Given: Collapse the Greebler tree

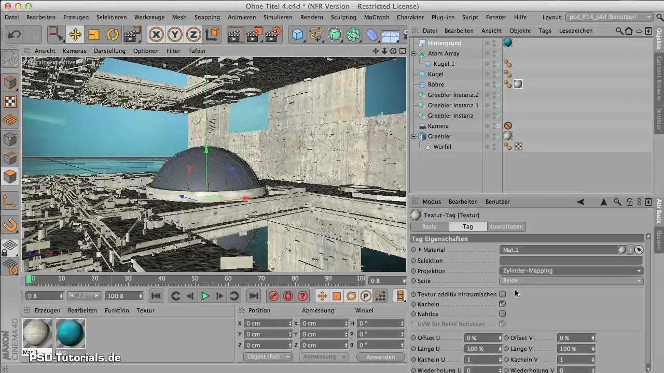Looking at the screenshot, I should [x=414, y=136].
